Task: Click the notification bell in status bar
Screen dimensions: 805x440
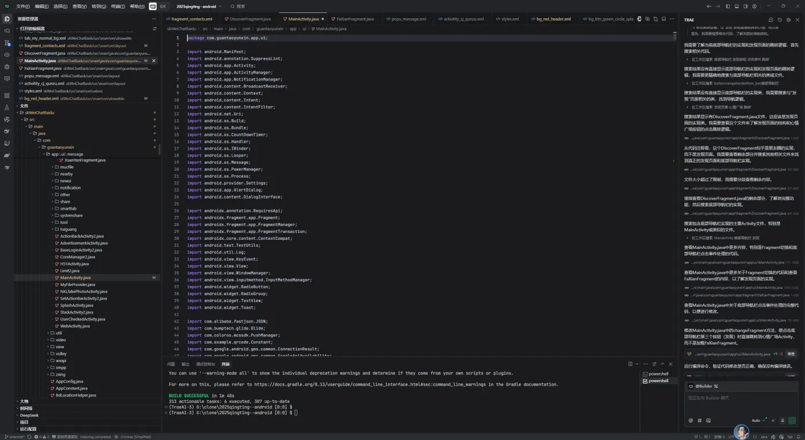Action: pyautogui.click(x=798, y=437)
